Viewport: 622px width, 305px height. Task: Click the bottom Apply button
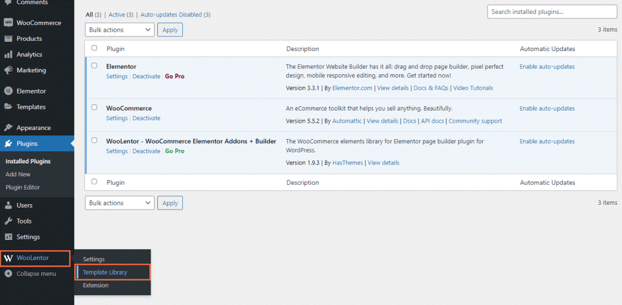point(170,203)
